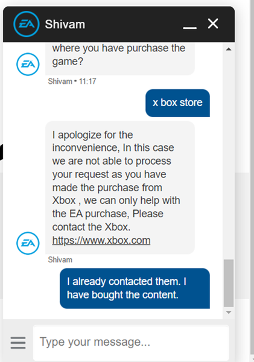The image size is (254, 362).
Task: Click the Shivam label under the Xbox message
Action: click(x=60, y=259)
